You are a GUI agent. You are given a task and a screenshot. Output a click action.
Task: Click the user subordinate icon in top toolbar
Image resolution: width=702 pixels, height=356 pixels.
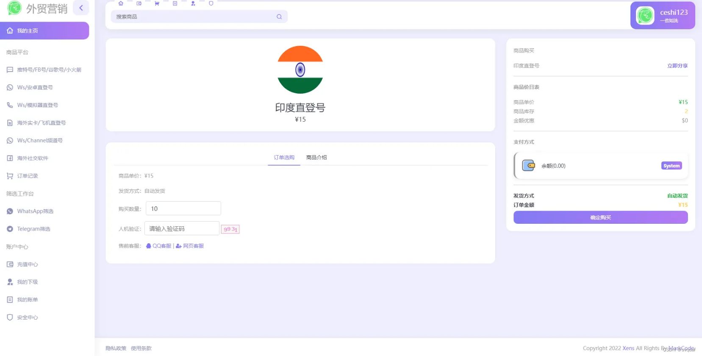pyautogui.click(x=193, y=3)
